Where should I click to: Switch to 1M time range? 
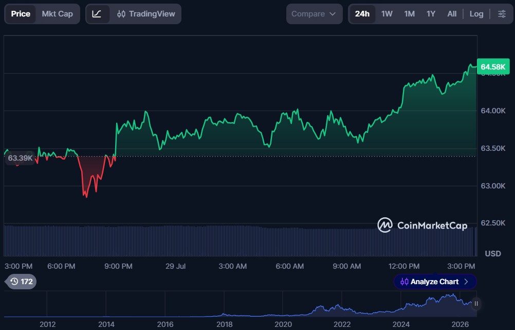coord(409,14)
